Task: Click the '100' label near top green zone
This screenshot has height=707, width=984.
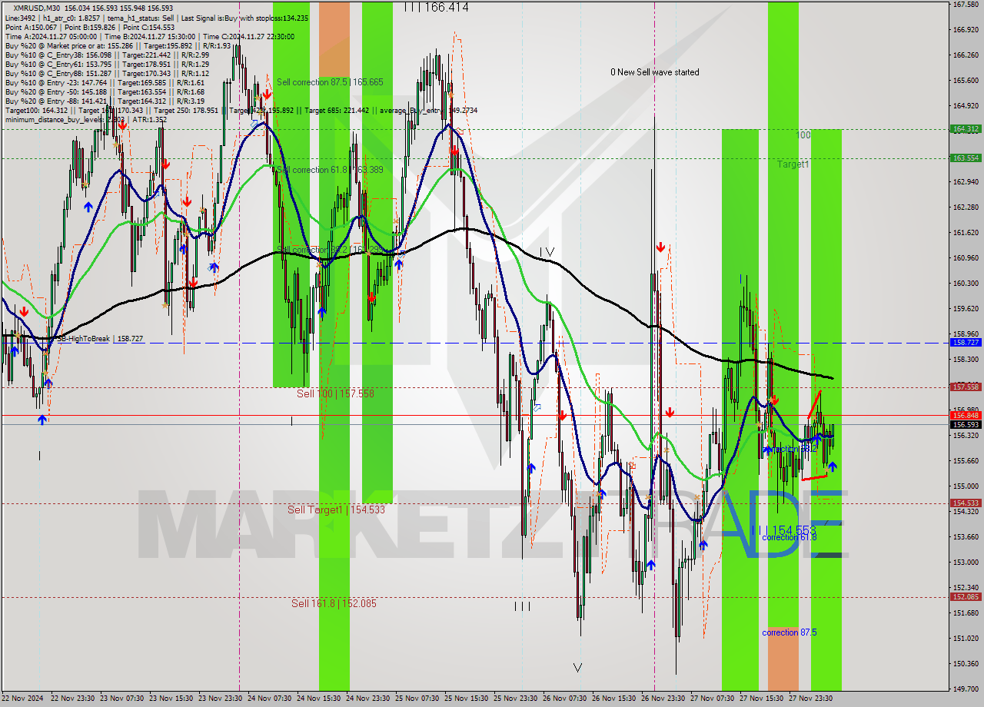Action: click(803, 134)
